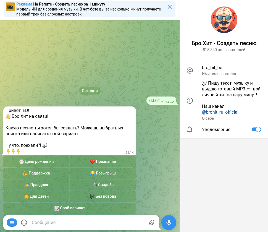Start voice recording with microphone button

(169, 222)
